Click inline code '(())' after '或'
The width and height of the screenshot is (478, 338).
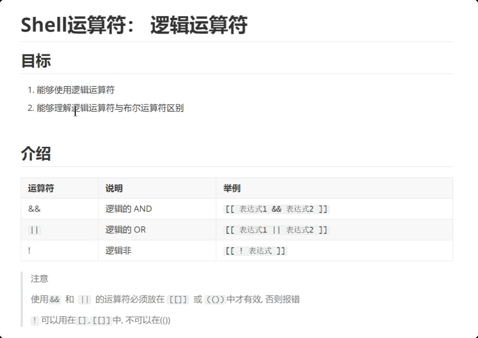(x=215, y=300)
